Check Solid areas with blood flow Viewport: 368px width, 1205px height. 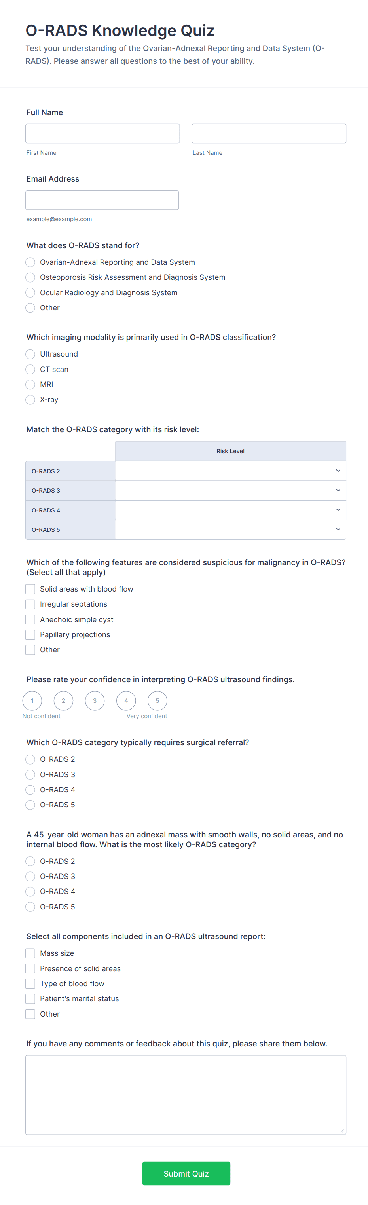pyautogui.click(x=30, y=589)
